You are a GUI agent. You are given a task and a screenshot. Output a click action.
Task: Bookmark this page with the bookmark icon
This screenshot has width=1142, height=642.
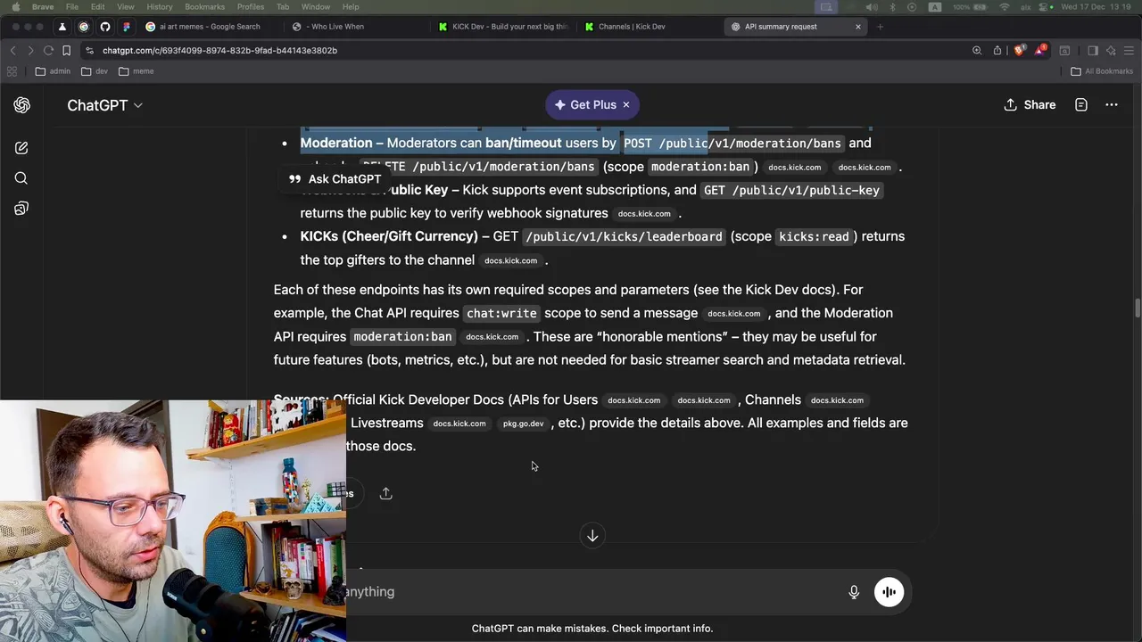click(66, 51)
